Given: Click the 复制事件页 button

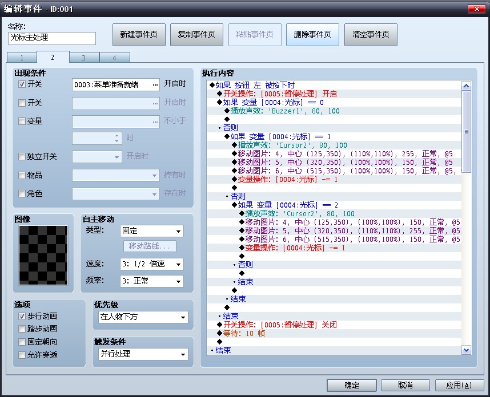Looking at the screenshot, I should pos(196,35).
